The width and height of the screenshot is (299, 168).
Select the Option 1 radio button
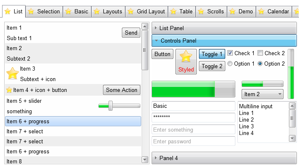(x=230, y=64)
